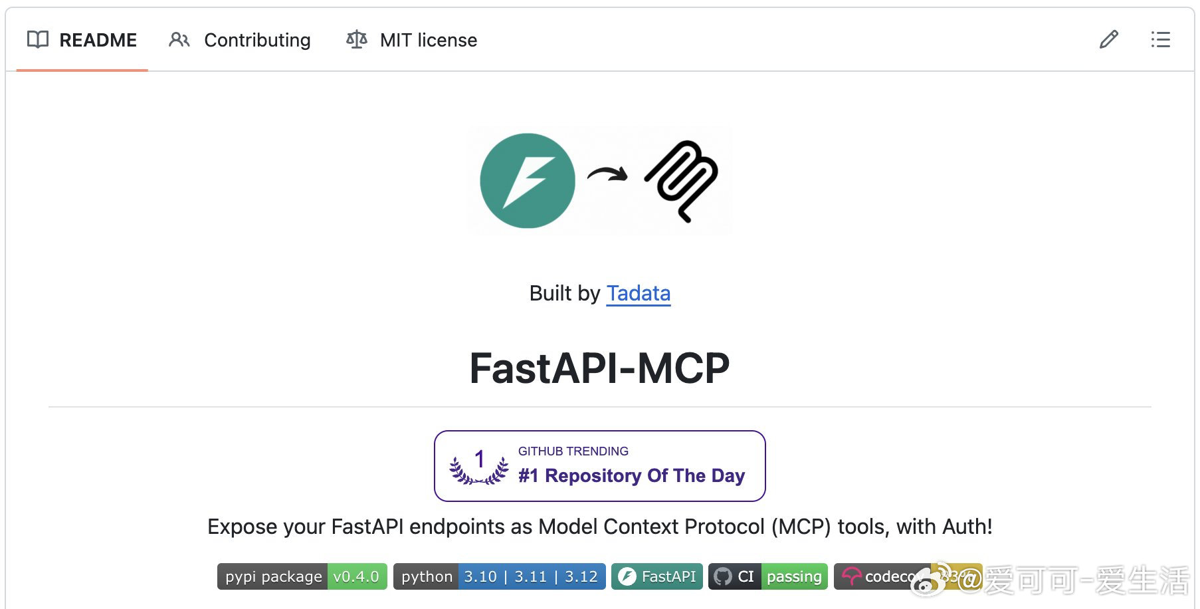Click the open book README icon
Screen dimensions: 1200x609
[38, 40]
